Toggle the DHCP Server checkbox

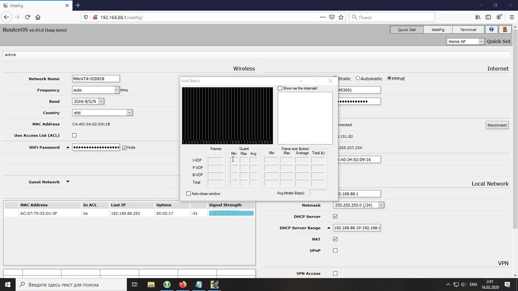pyautogui.click(x=335, y=217)
